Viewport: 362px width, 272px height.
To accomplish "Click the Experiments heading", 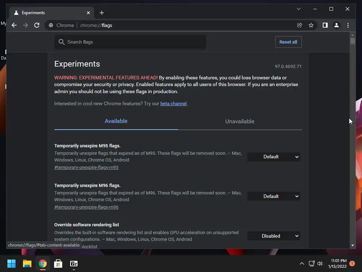I will tap(77, 64).
